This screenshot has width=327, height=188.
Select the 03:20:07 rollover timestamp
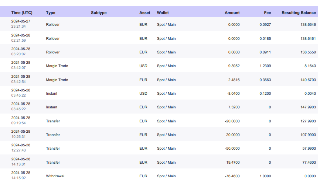coord(18,54)
